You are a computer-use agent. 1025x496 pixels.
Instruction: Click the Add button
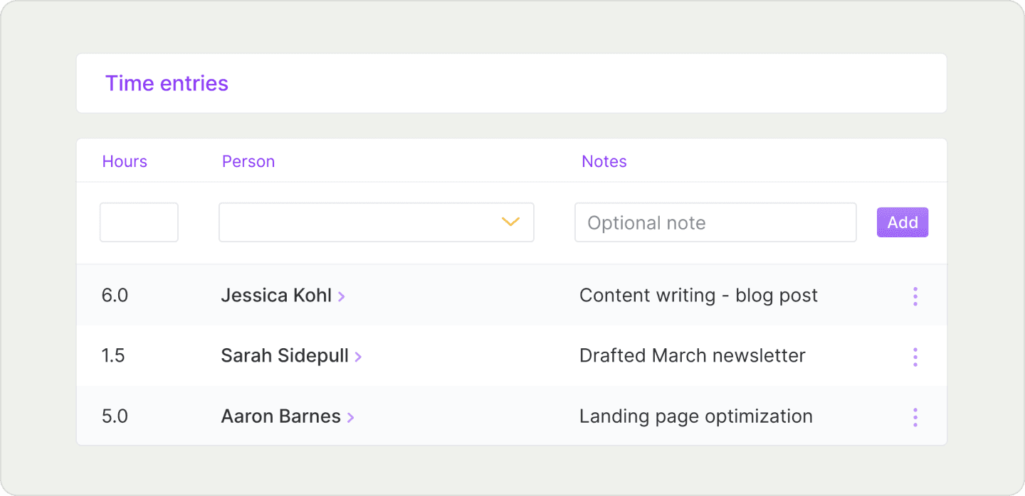point(902,222)
